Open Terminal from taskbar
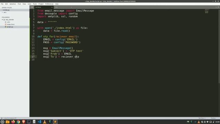 click(x=29, y=122)
